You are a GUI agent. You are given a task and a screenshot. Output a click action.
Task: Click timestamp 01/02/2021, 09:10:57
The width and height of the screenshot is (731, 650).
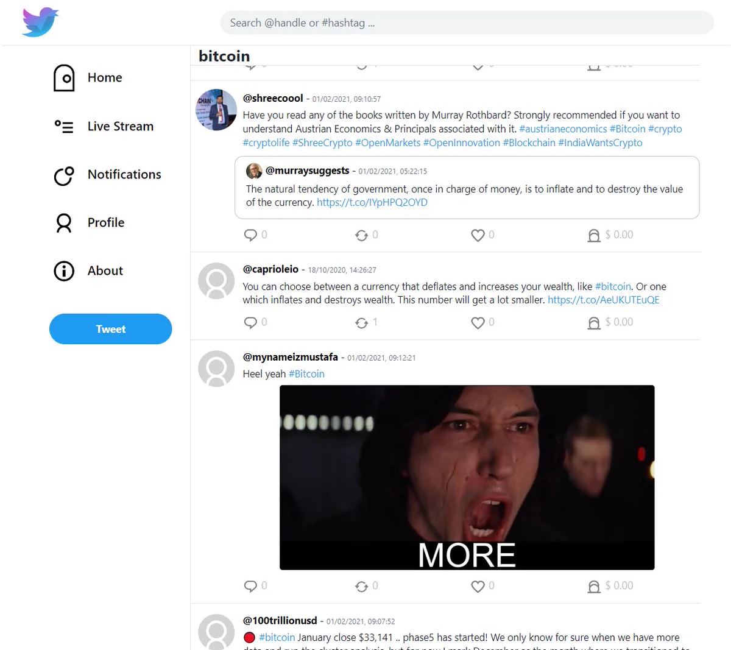click(x=347, y=99)
